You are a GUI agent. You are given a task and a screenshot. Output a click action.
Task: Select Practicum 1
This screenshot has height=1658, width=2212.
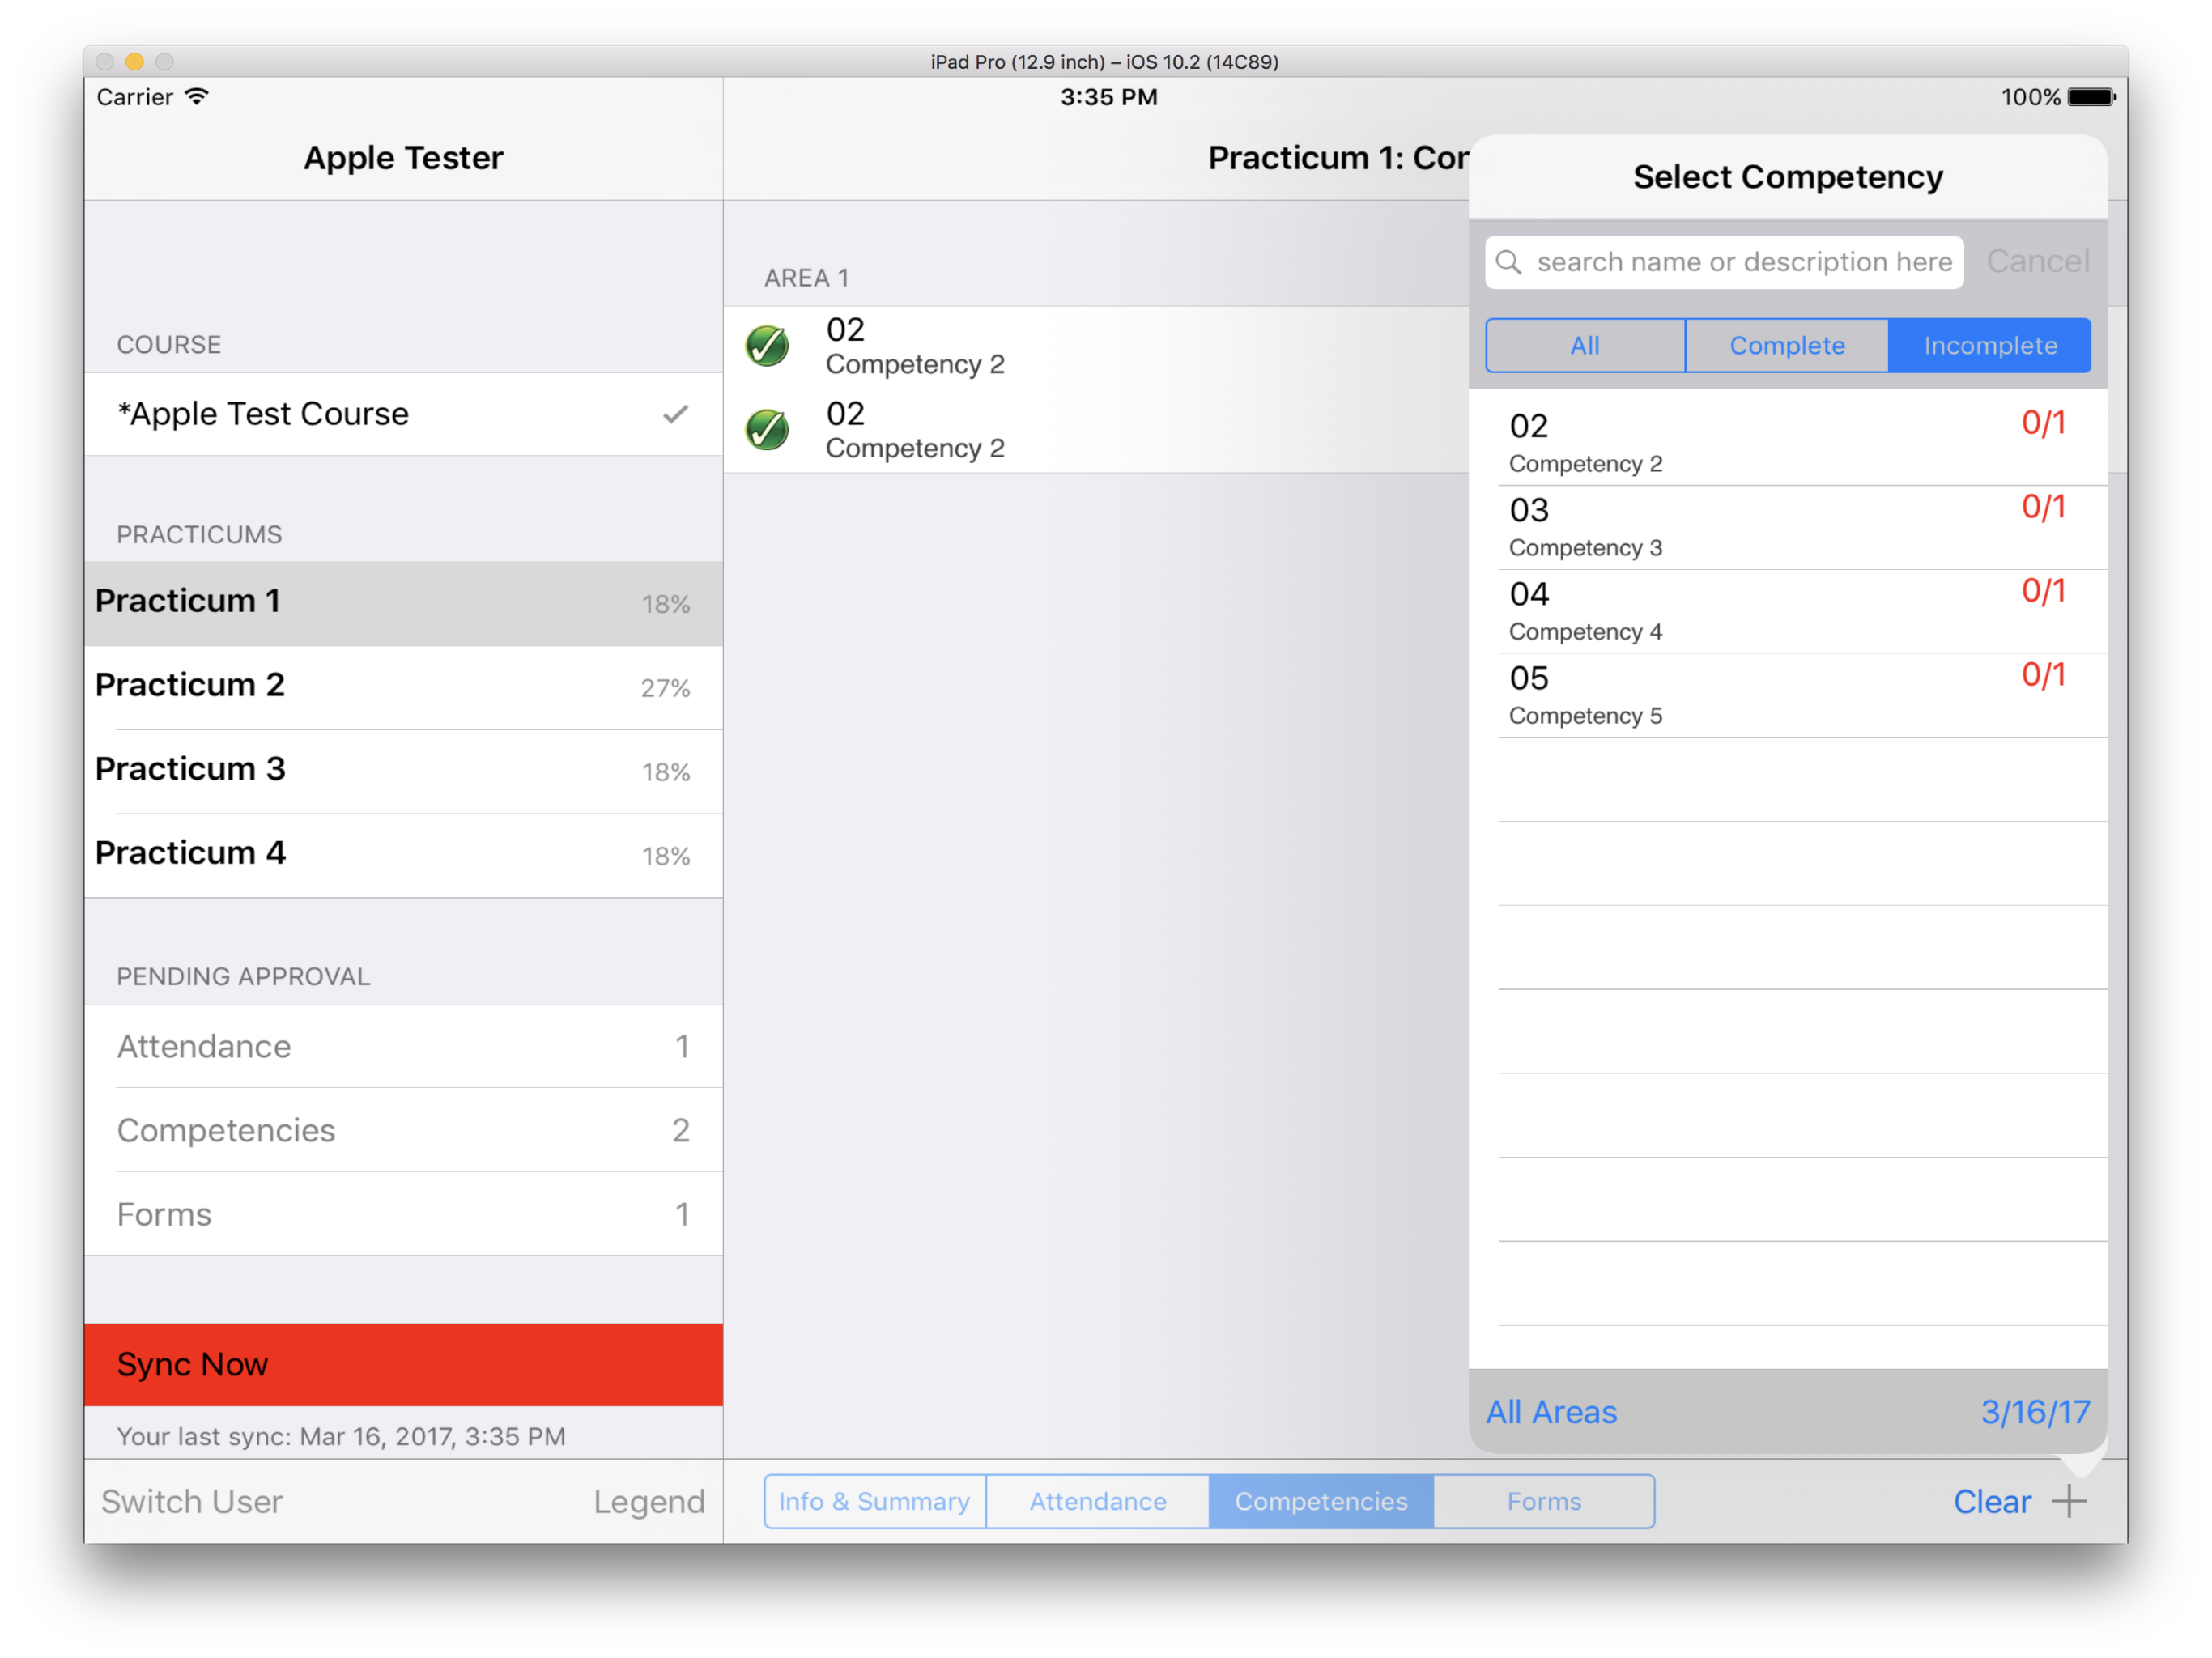tap(404, 603)
